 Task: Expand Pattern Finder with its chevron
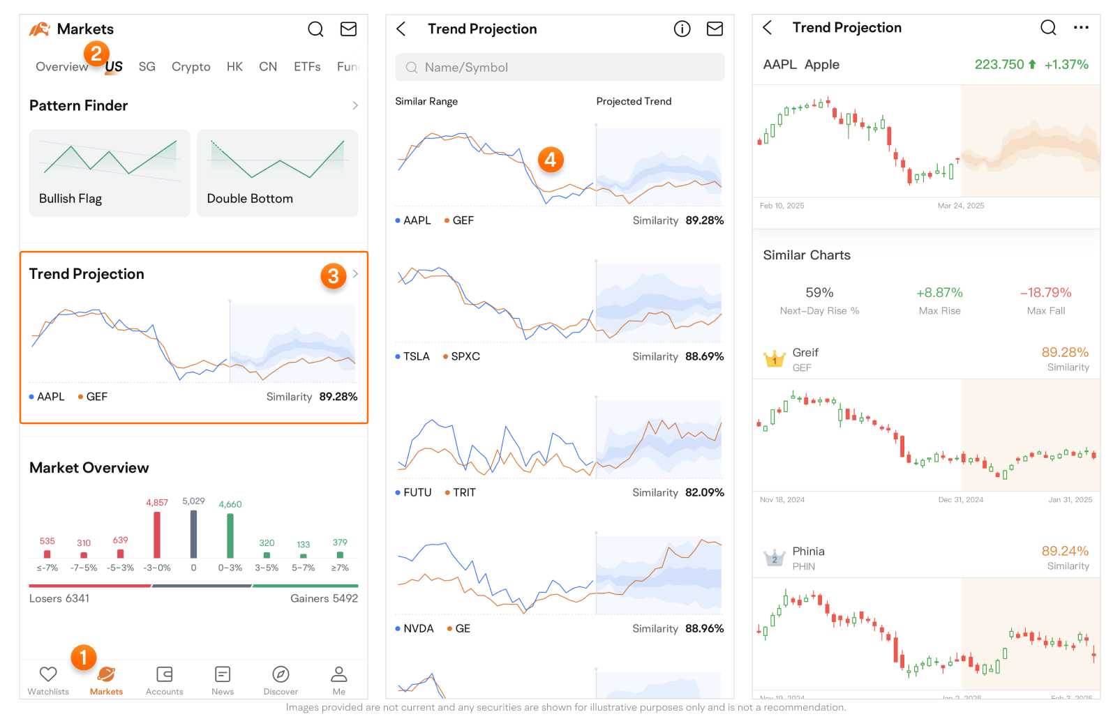[x=355, y=106]
